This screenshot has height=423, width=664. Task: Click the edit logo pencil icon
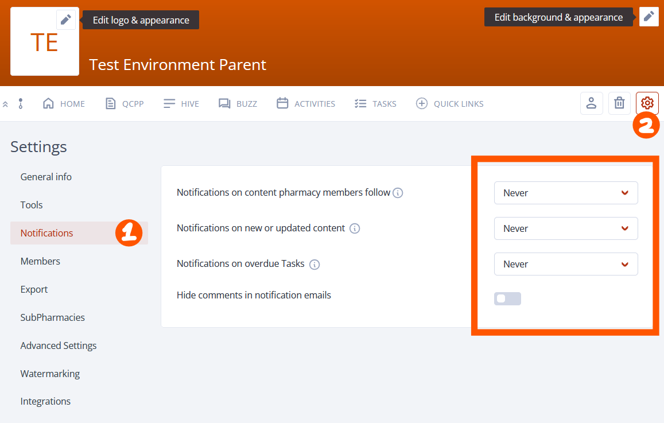click(x=65, y=20)
